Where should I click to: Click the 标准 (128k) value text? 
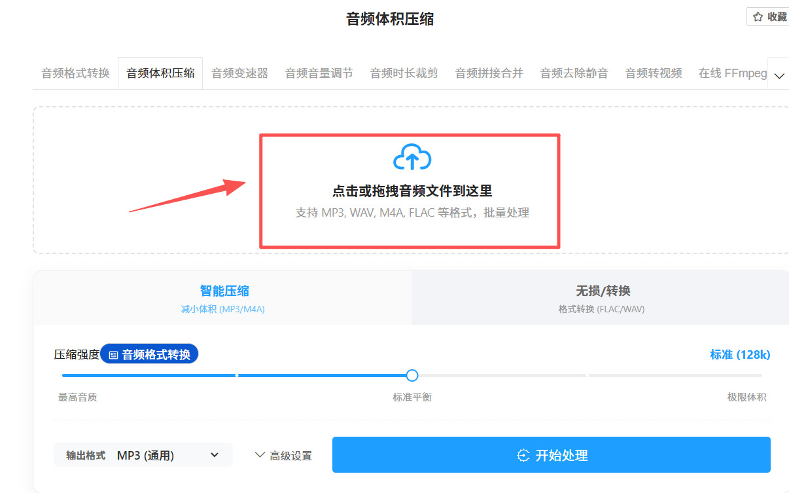click(x=740, y=355)
